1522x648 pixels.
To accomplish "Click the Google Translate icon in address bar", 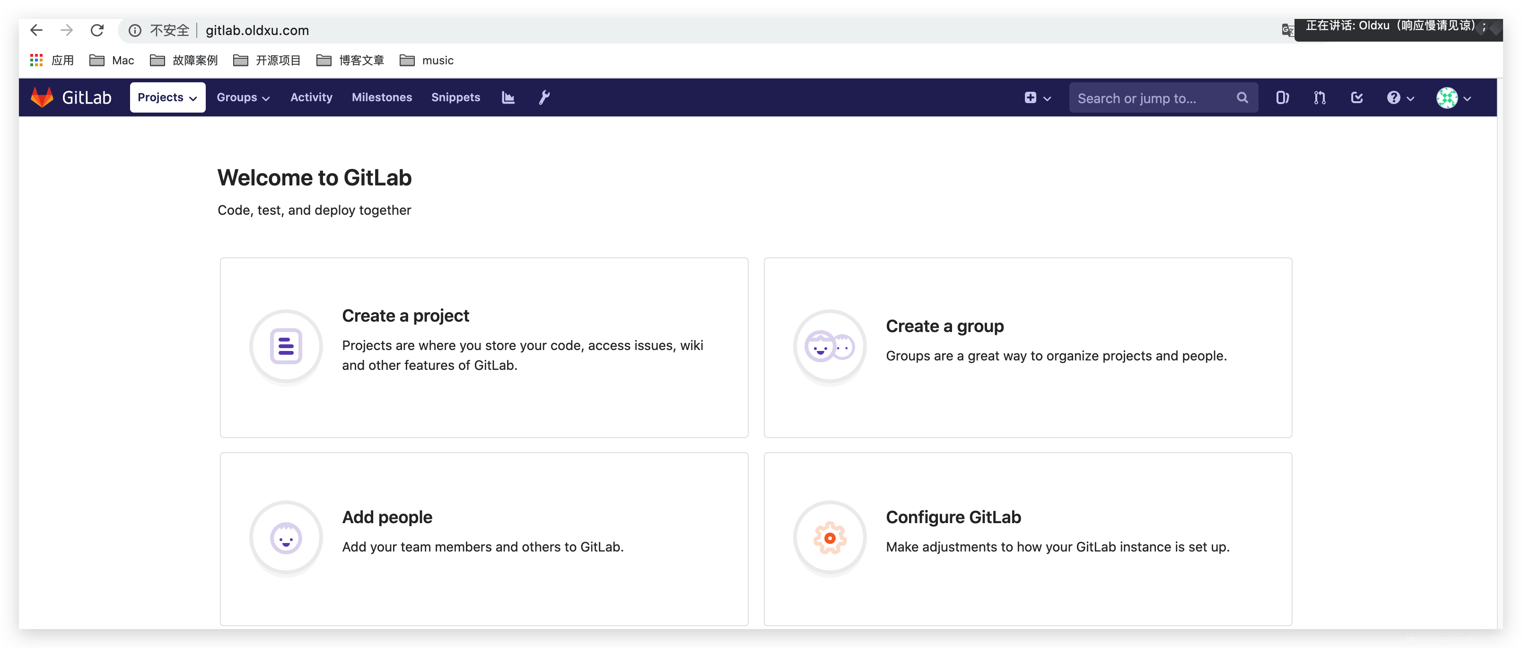I will click(x=1287, y=30).
